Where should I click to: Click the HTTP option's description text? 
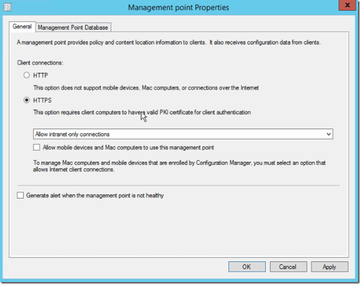pos(145,88)
